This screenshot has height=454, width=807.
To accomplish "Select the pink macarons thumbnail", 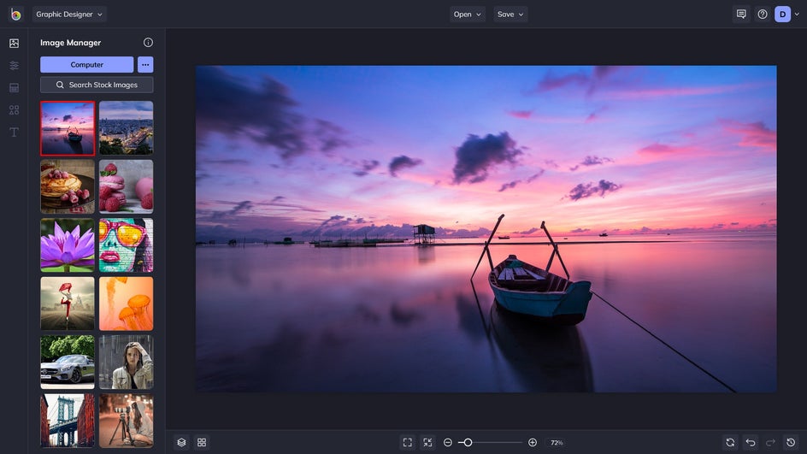I will click(127, 186).
